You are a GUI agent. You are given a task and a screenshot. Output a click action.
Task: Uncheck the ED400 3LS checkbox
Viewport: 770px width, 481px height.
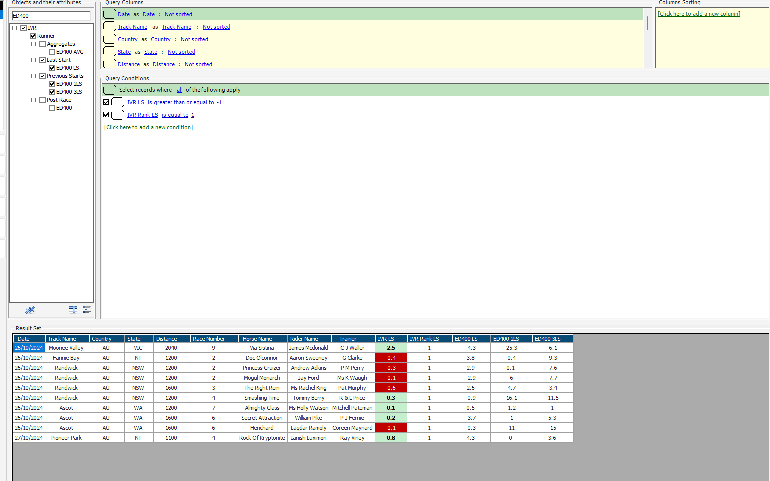(x=52, y=92)
